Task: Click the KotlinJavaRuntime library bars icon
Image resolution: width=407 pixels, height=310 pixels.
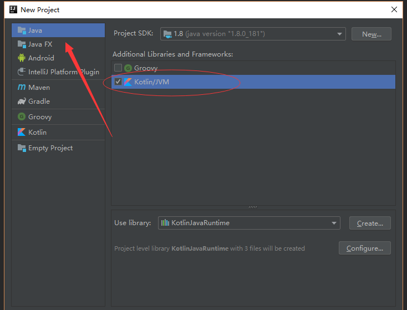Action: click(165, 223)
